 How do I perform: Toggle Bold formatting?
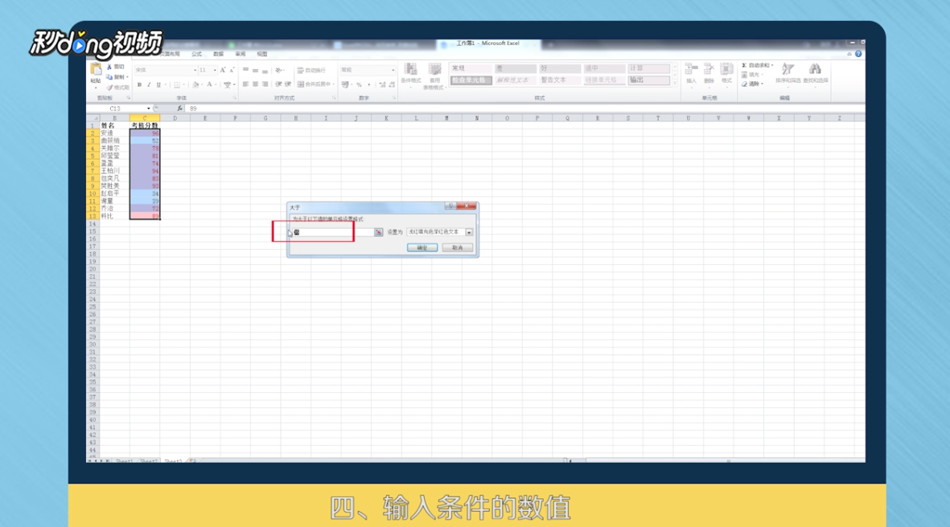[x=139, y=84]
